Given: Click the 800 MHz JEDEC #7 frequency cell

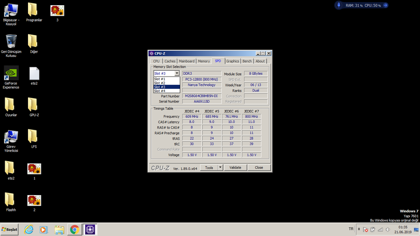Looking at the screenshot, I should [252, 116].
